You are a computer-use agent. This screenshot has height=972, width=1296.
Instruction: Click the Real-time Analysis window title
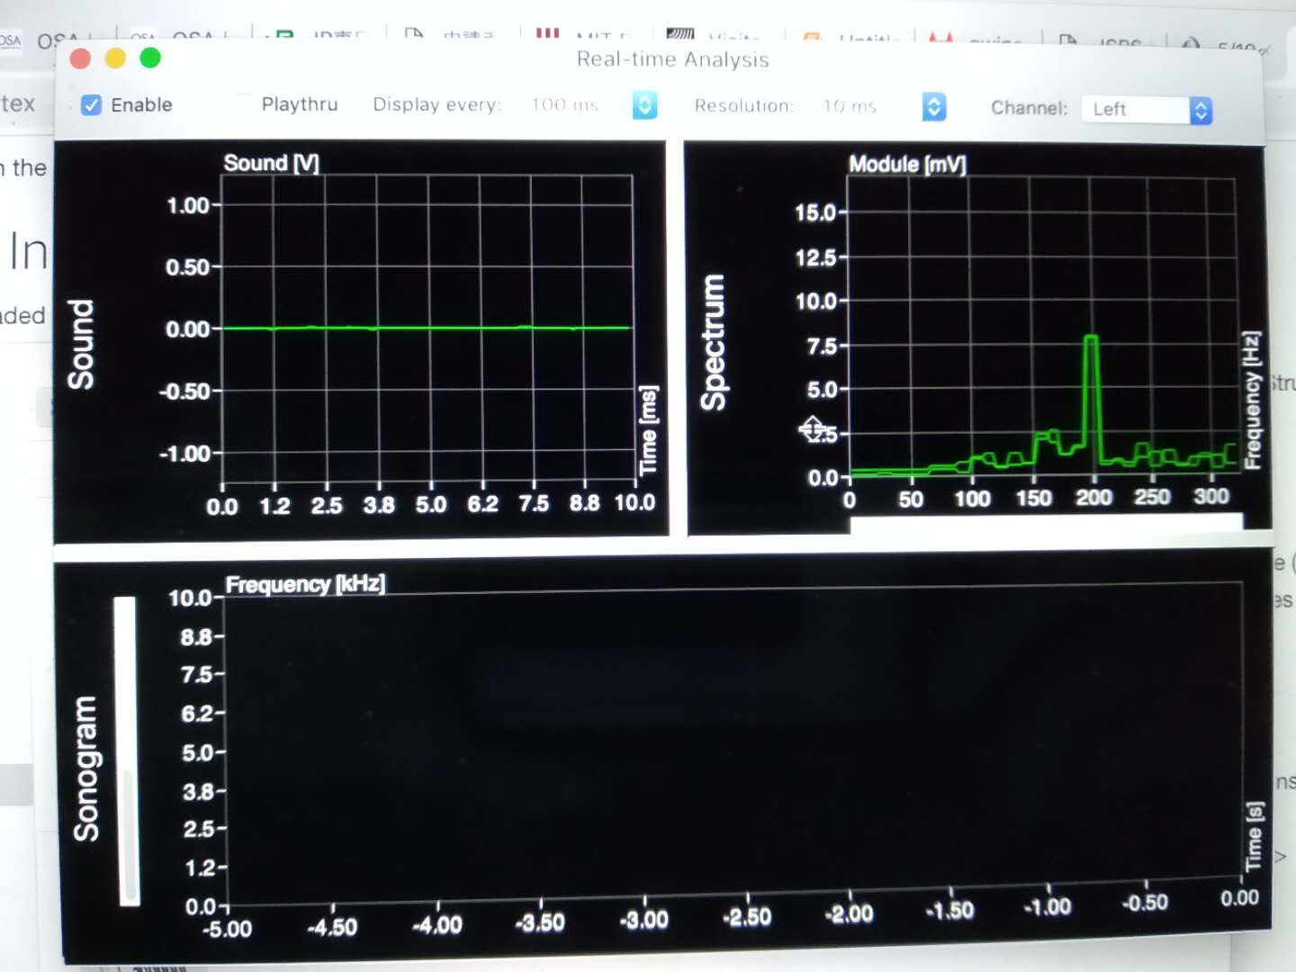tap(672, 59)
